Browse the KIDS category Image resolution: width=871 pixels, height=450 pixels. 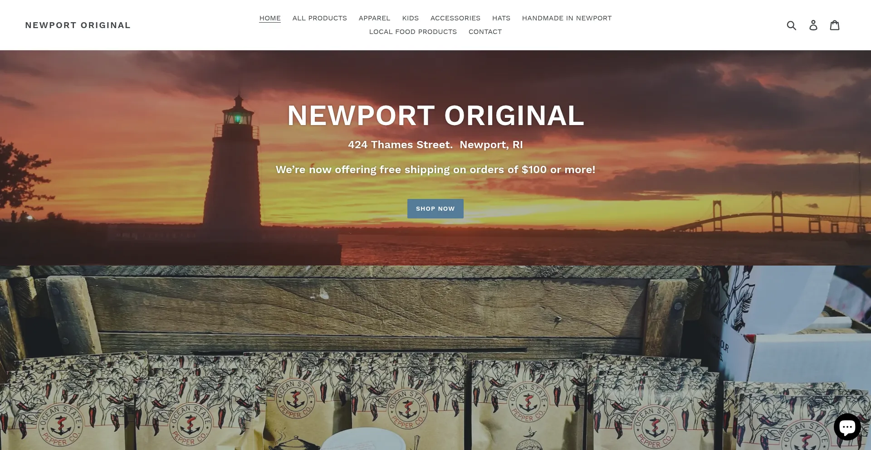pyautogui.click(x=411, y=18)
